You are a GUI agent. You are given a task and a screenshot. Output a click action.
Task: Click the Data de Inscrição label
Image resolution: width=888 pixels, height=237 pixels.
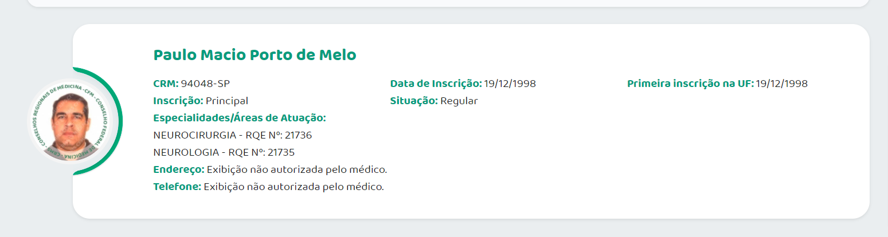436,84
